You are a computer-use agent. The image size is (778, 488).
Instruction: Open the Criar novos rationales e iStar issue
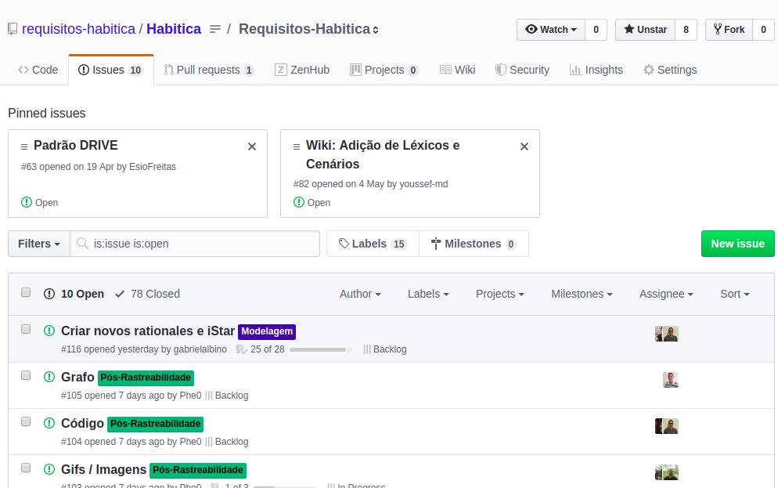click(x=148, y=331)
